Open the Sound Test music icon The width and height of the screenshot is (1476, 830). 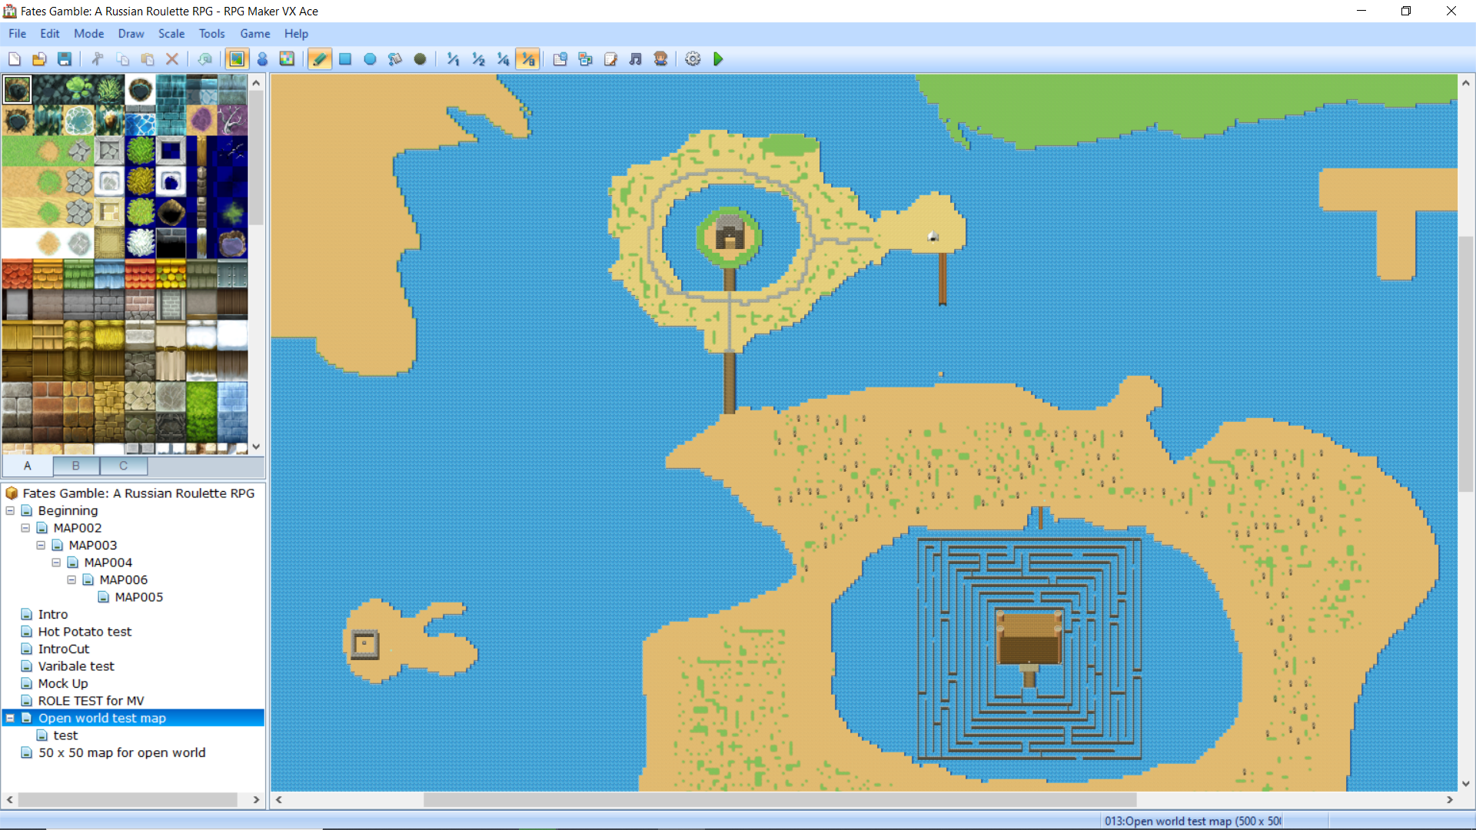tap(636, 59)
